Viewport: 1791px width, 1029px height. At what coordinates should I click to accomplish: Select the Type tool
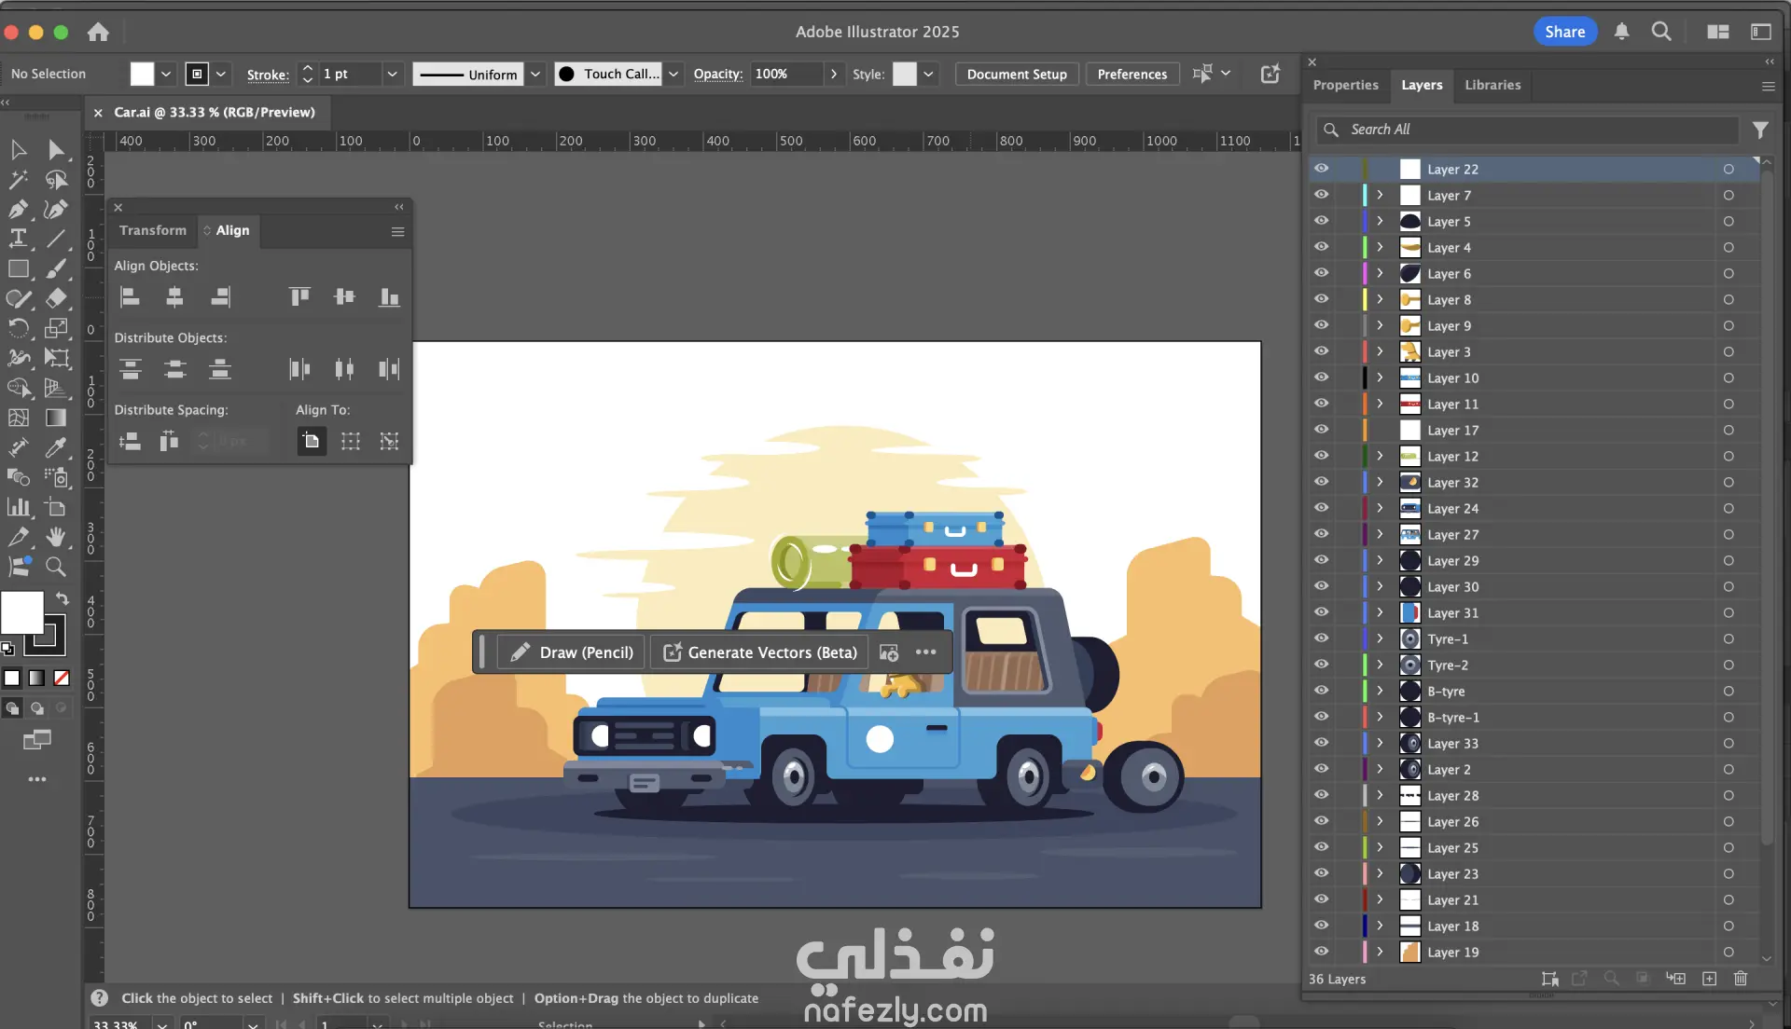point(18,239)
